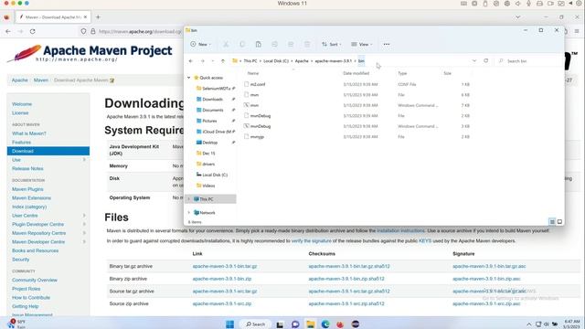Expand the Use submenu arrow in Maven sidebar
This screenshot has width=585, height=329.
(84, 160)
